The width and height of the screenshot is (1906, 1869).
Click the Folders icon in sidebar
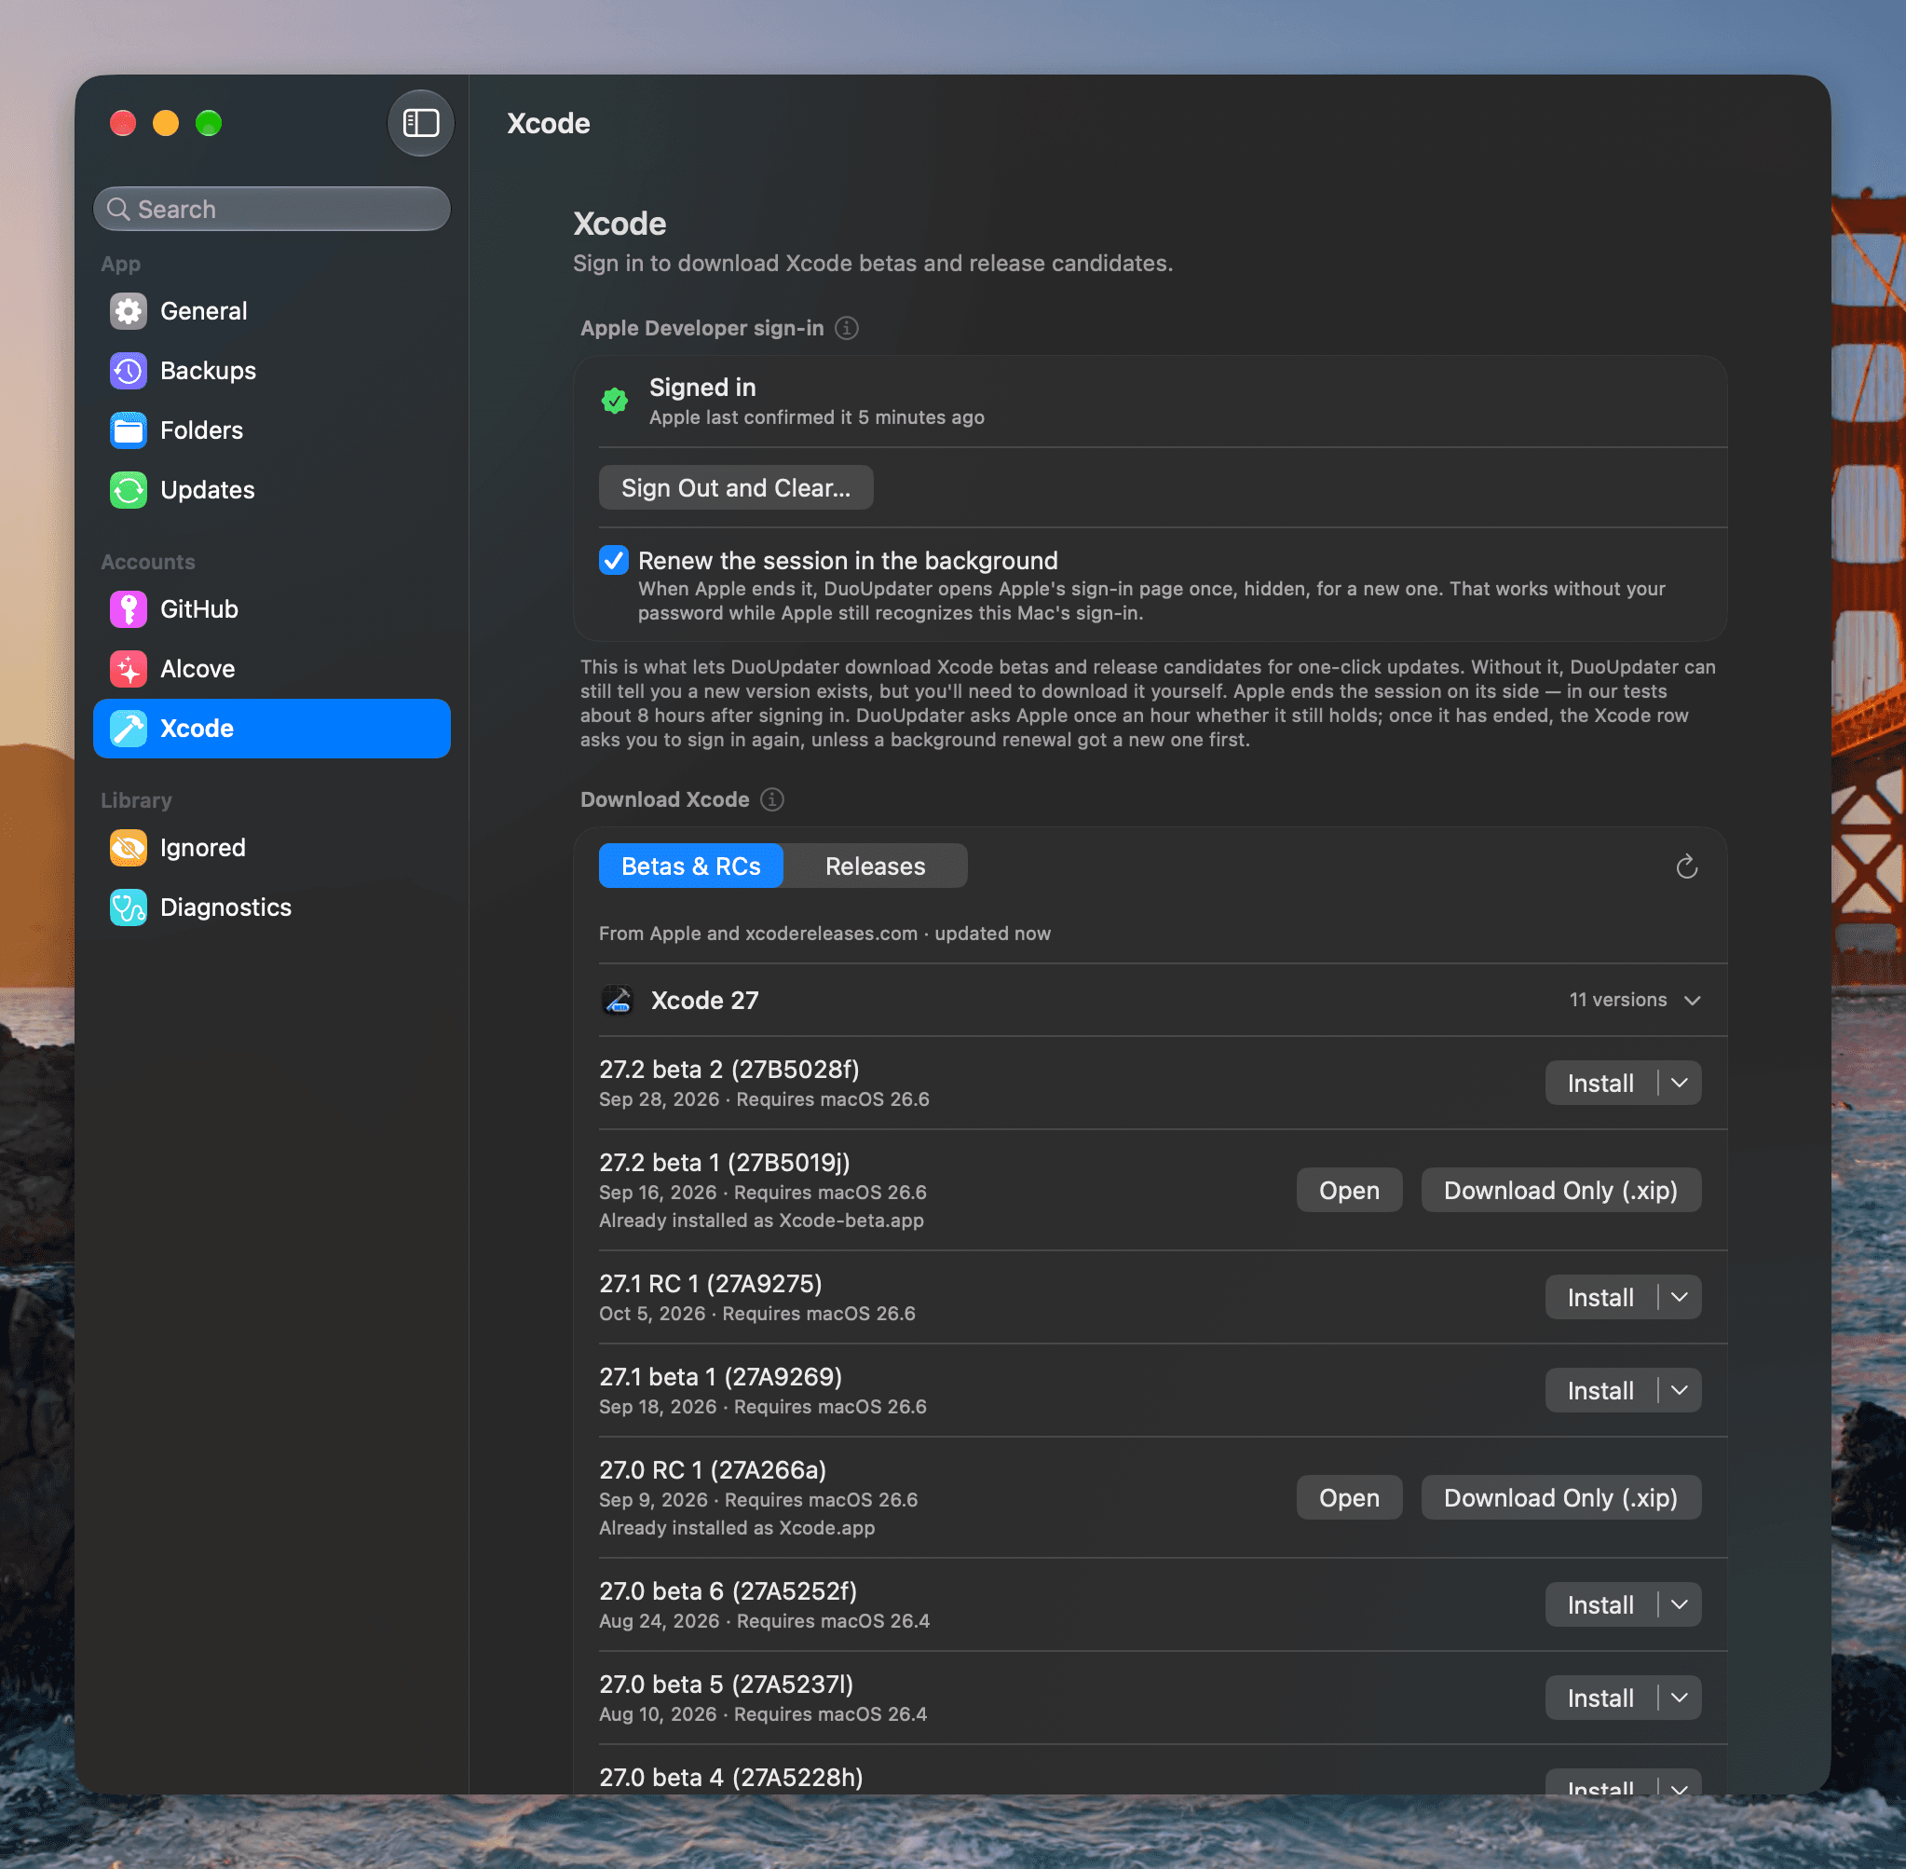[x=129, y=430]
